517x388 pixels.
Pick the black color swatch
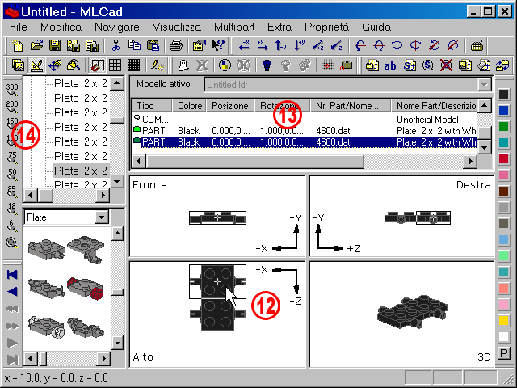(x=503, y=94)
